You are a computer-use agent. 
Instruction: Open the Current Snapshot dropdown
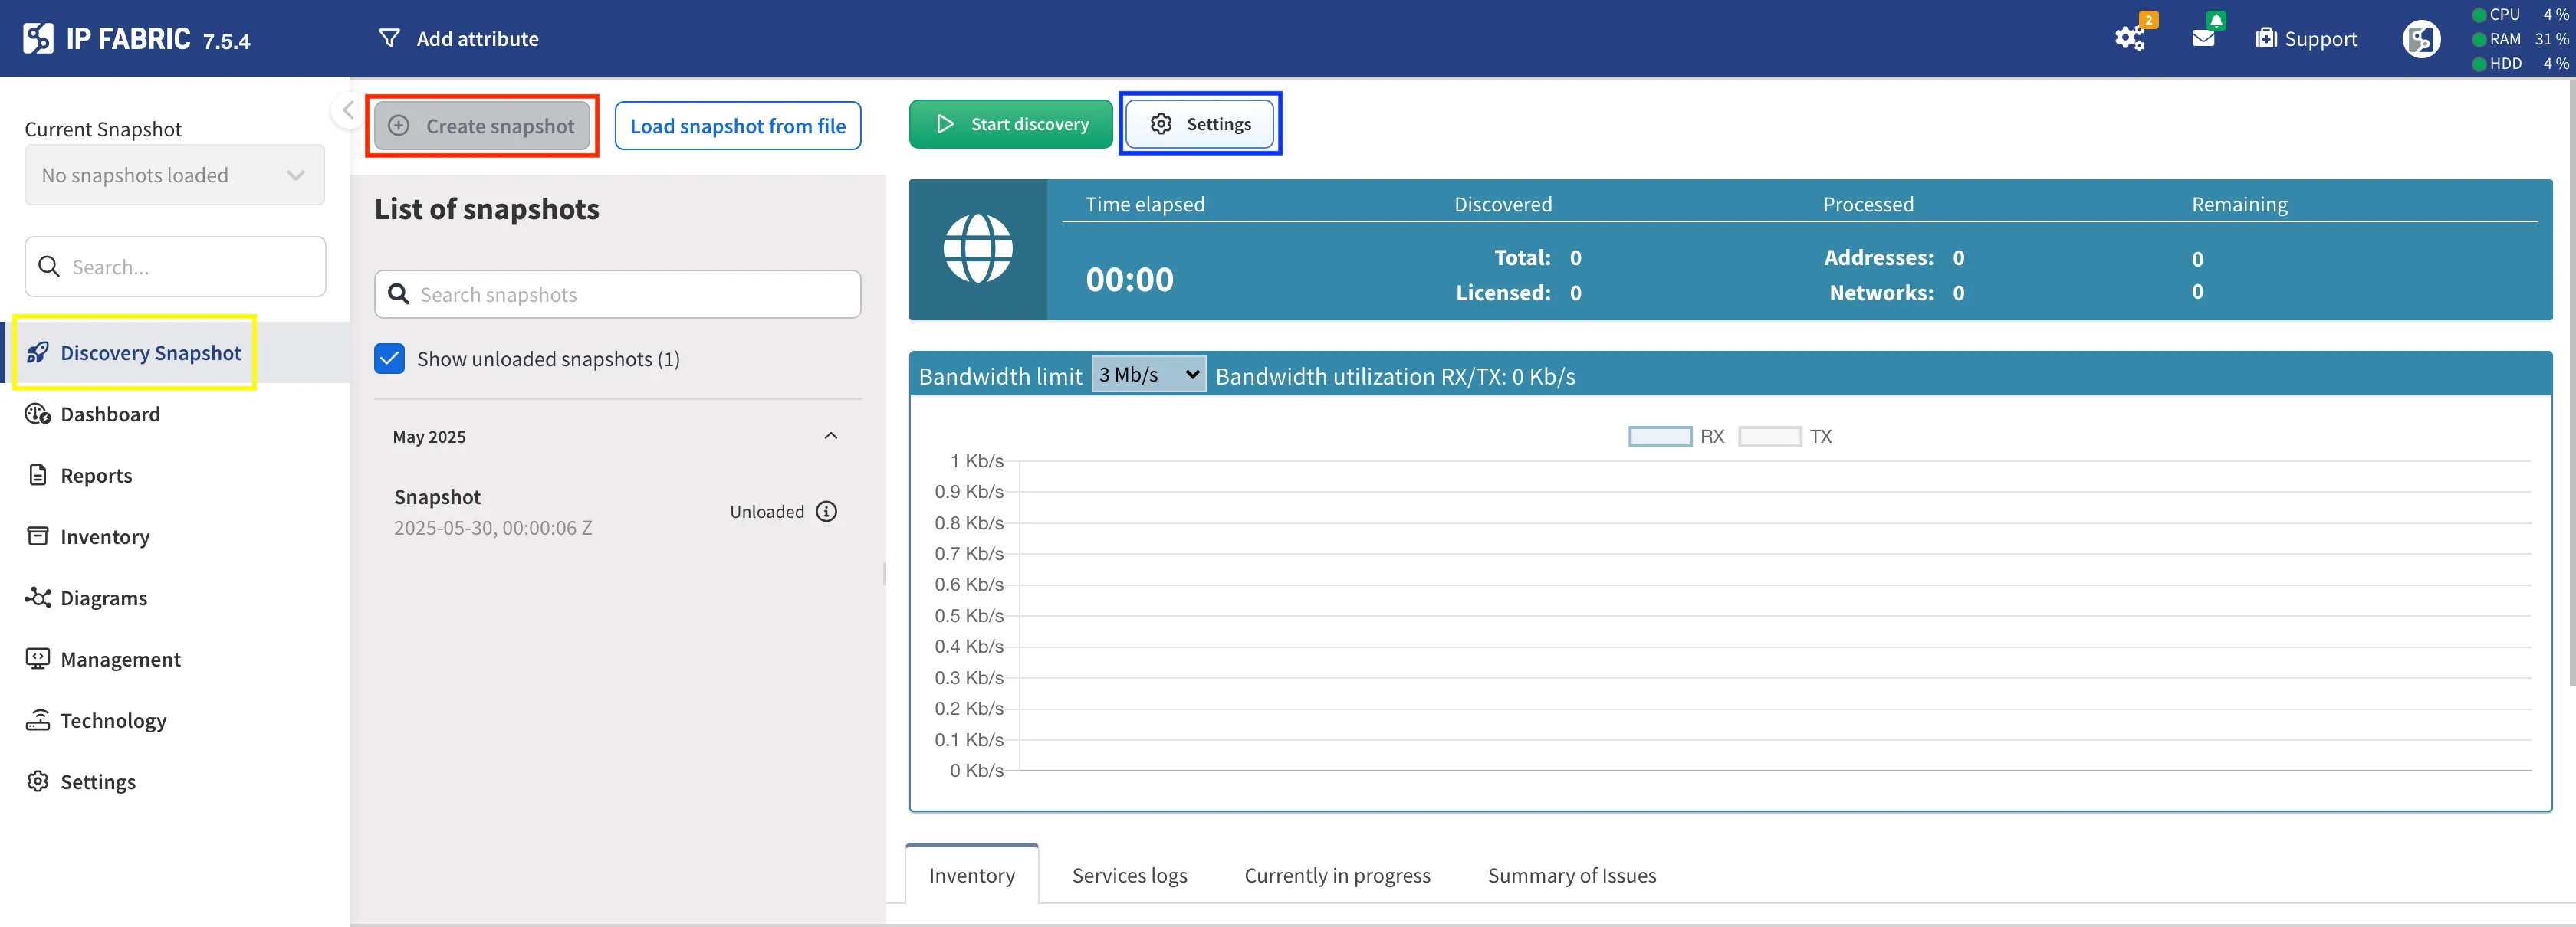pyautogui.click(x=174, y=175)
